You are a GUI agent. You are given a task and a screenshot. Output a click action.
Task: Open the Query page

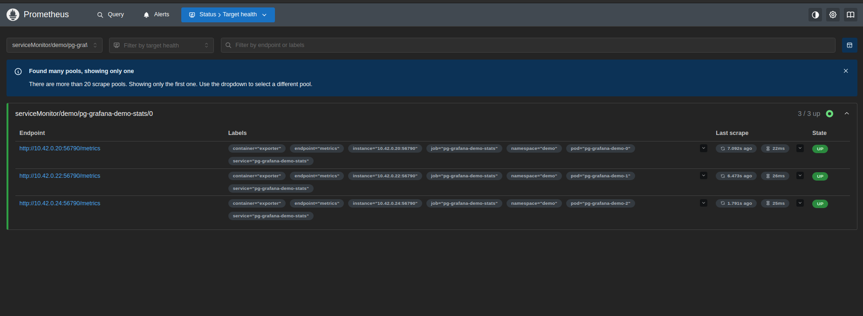click(110, 14)
